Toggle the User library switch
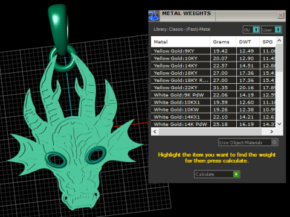 tap(271, 30)
